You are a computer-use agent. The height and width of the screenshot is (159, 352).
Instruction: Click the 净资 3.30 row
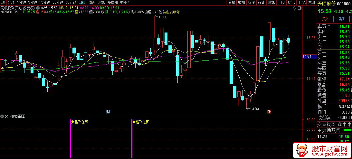pyautogui.click(x=334, y=112)
